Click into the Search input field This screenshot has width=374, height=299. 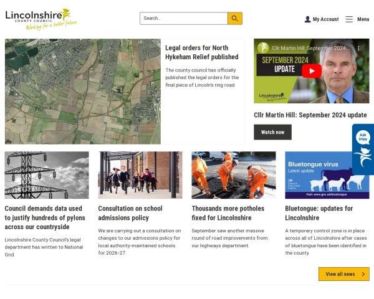tap(184, 18)
